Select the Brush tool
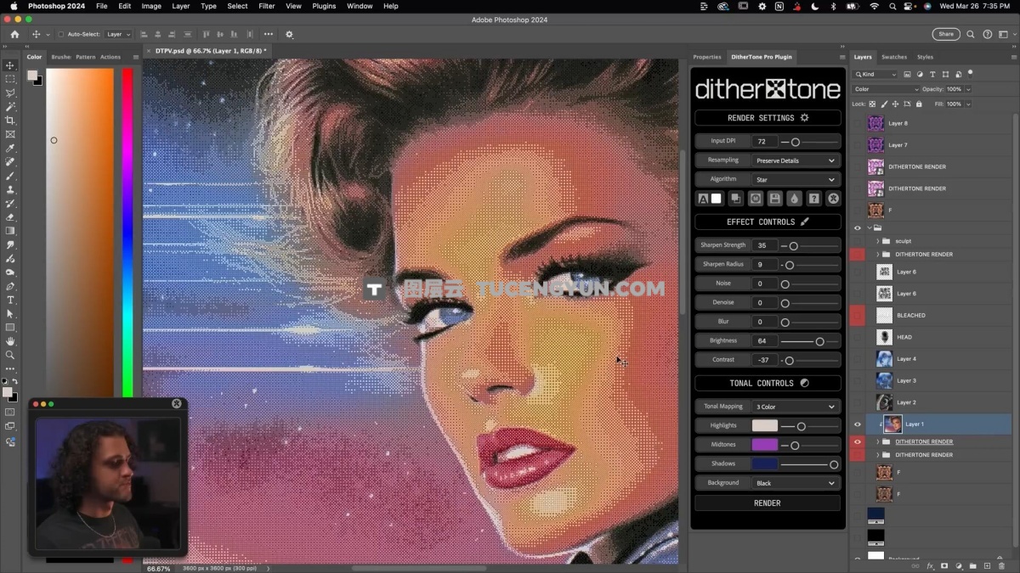The height and width of the screenshot is (573, 1020). coord(10,176)
